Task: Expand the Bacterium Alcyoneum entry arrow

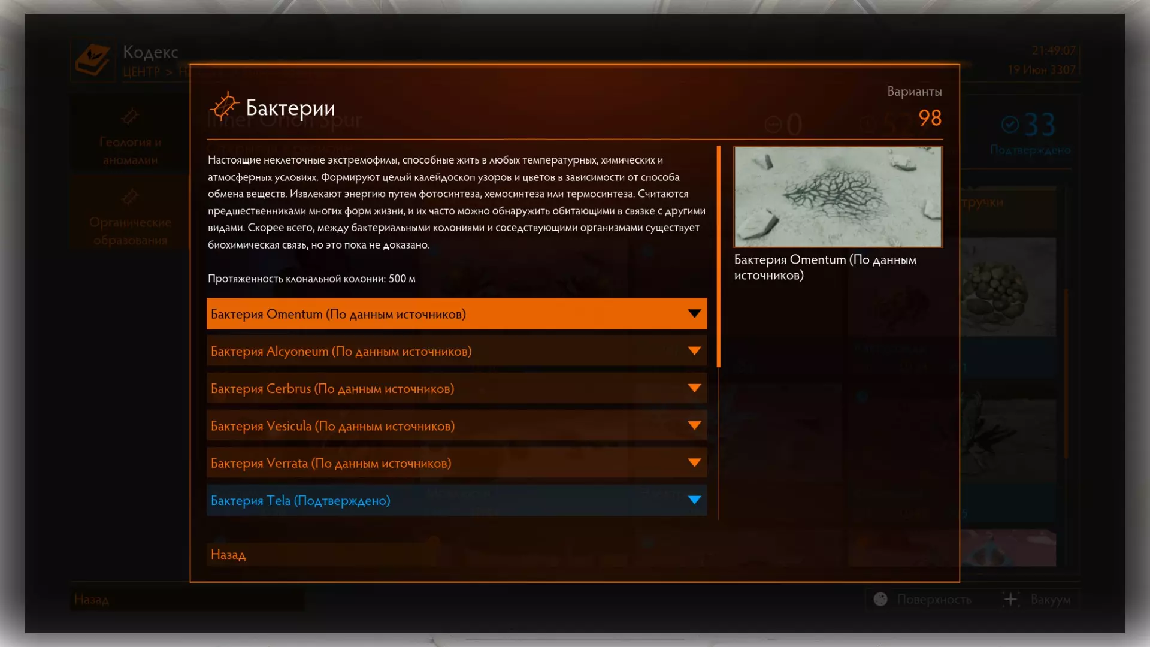Action: click(x=694, y=351)
